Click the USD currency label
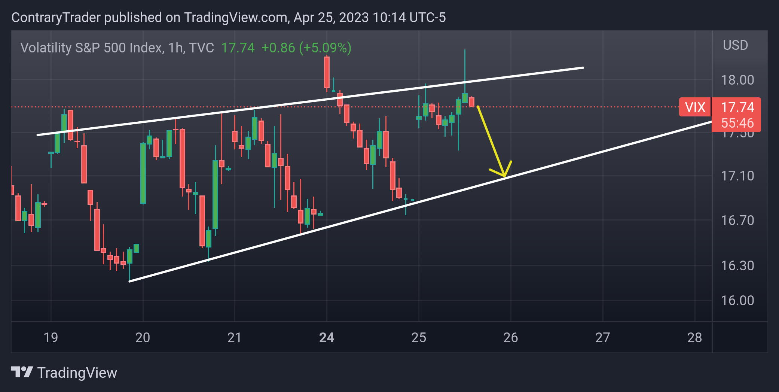Viewport: 779px width, 392px height. click(x=735, y=45)
